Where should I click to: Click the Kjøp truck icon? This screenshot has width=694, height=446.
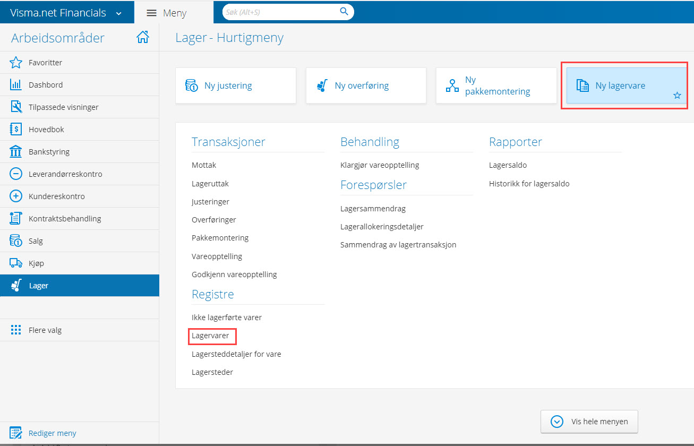tap(16, 263)
